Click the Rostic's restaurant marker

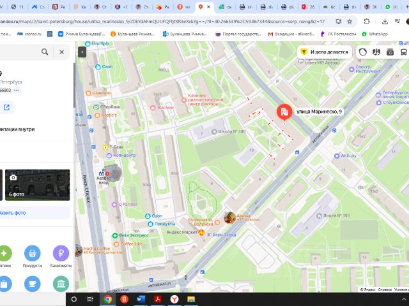click(97, 115)
